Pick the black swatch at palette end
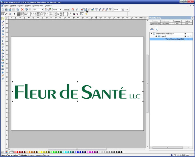 click(x=121, y=152)
